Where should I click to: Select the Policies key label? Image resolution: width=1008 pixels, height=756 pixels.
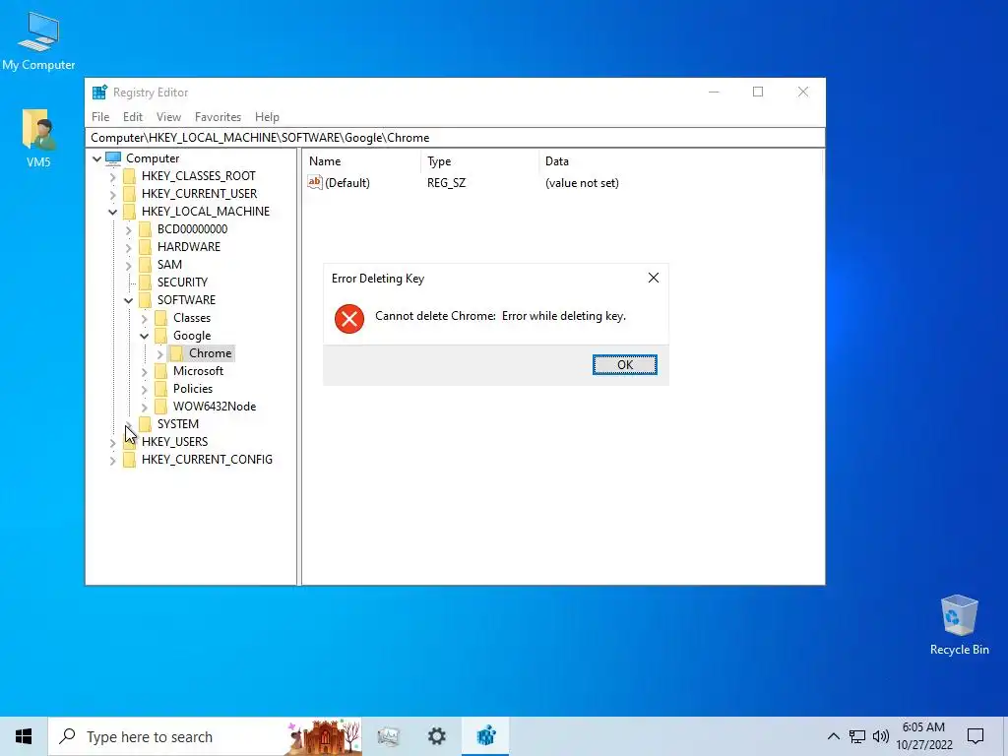(193, 388)
